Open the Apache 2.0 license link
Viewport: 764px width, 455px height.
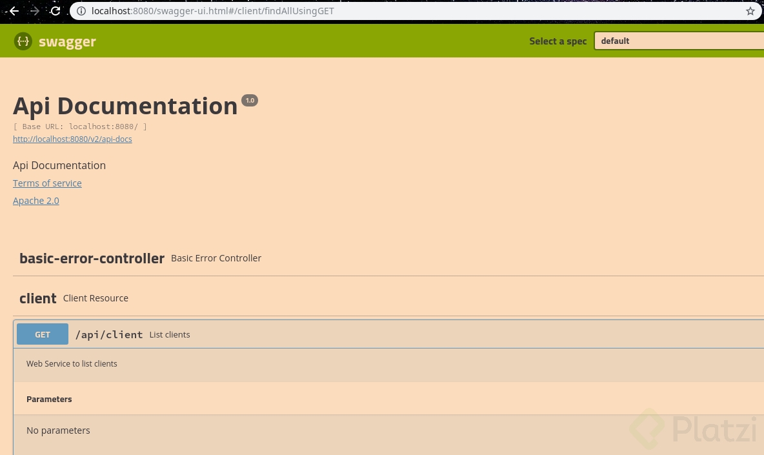click(36, 200)
